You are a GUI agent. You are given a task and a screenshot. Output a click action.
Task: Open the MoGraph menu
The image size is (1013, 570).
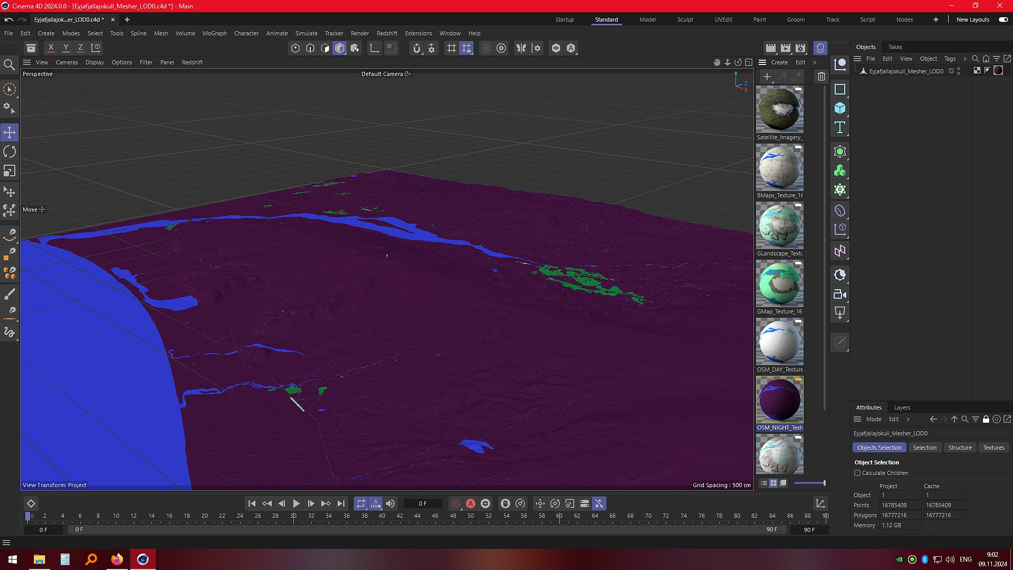(214, 33)
